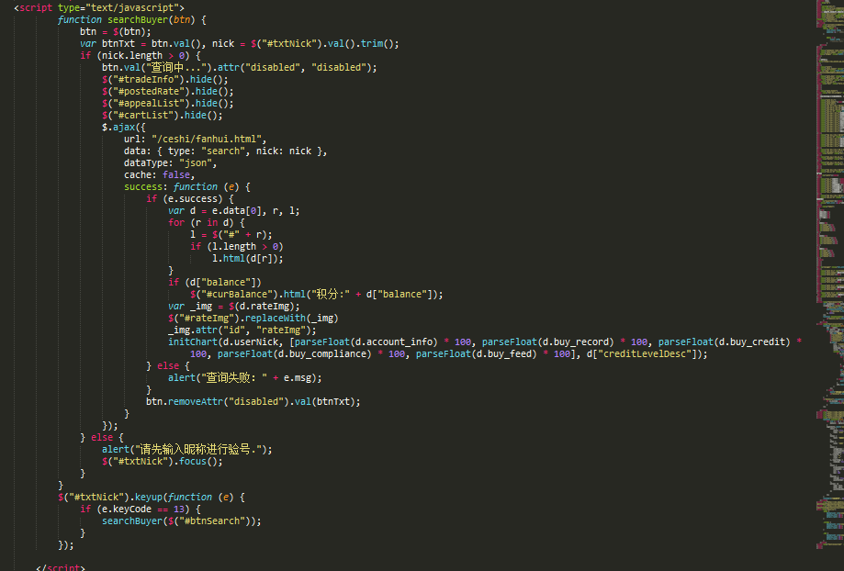Click "parseFloat(d.buy_credit)" in the initChart line
Image resolution: width=844 pixels, height=571 pixels.
[724, 341]
